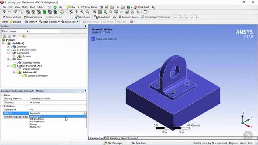Click the Zoom tool magnifier with plus

(82, 12)
